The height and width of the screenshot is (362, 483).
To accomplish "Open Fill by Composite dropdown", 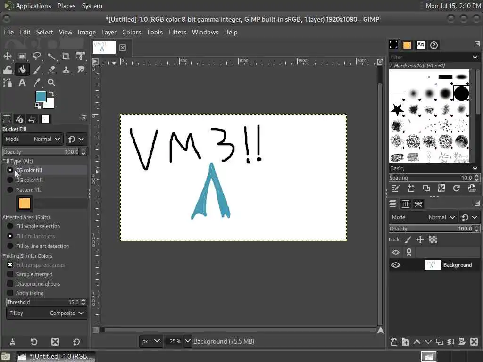I will point(47,313).
